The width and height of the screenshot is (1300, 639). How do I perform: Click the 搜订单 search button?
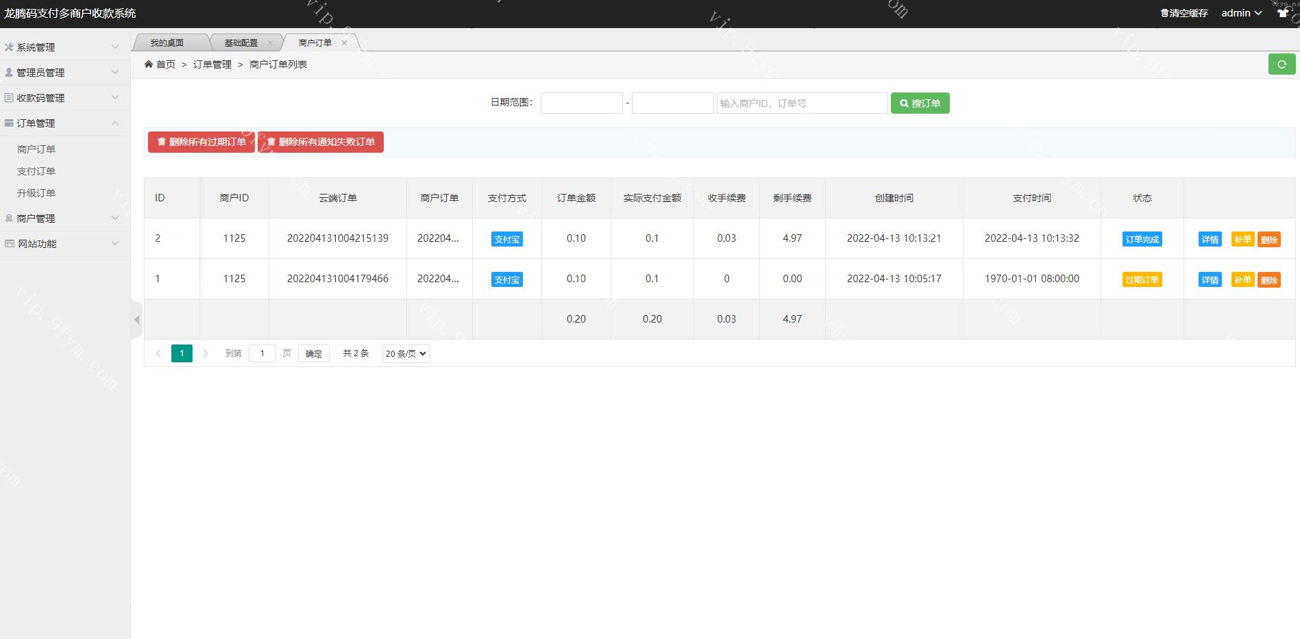coord(920,103)
